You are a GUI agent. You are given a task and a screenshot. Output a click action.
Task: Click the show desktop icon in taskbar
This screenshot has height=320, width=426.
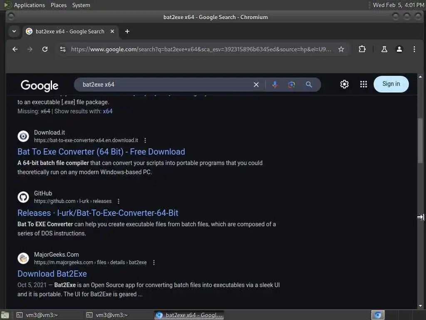pos(5,315)
